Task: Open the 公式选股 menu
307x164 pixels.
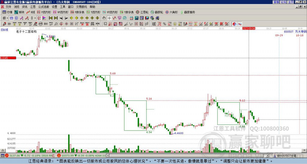Action: point(44,7)
